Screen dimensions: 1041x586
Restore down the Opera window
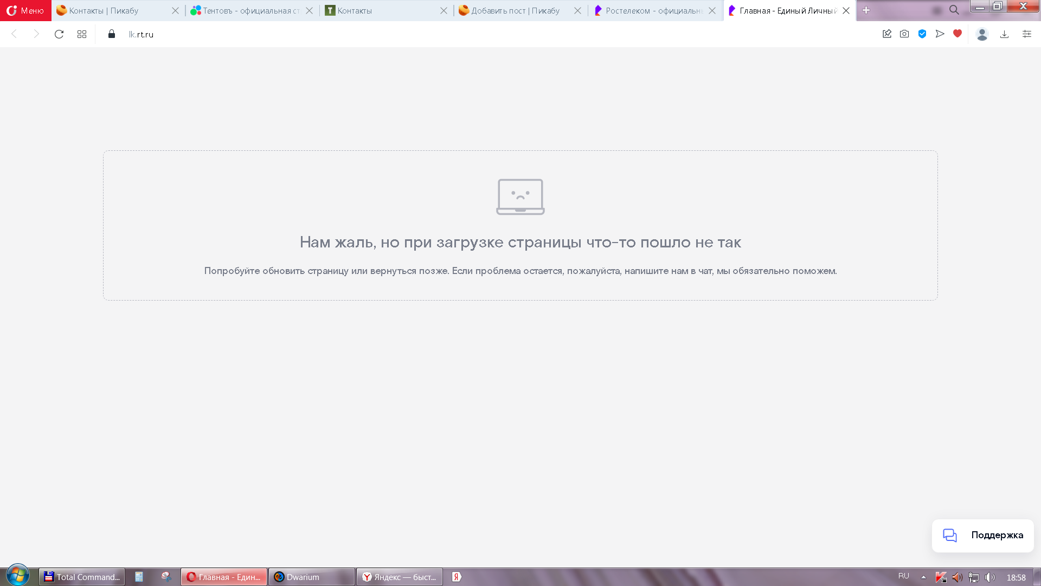tap(998, 7)
